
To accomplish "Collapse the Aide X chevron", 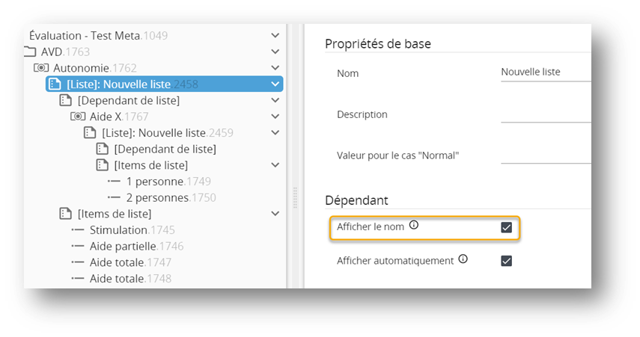I will click(x=275, y=117).
